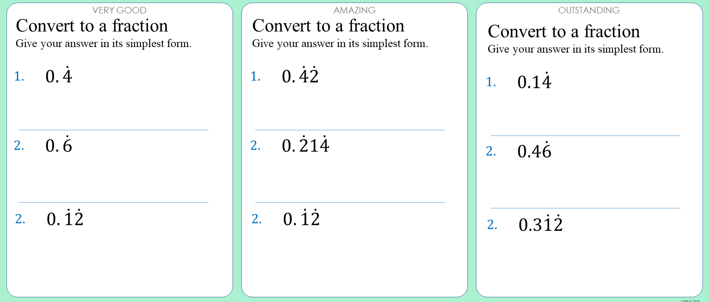Viewport: 709px width, 302px height.
Task: Click the 'Created by' credit text
Action: pyautogui.click(x=690, y=300)
